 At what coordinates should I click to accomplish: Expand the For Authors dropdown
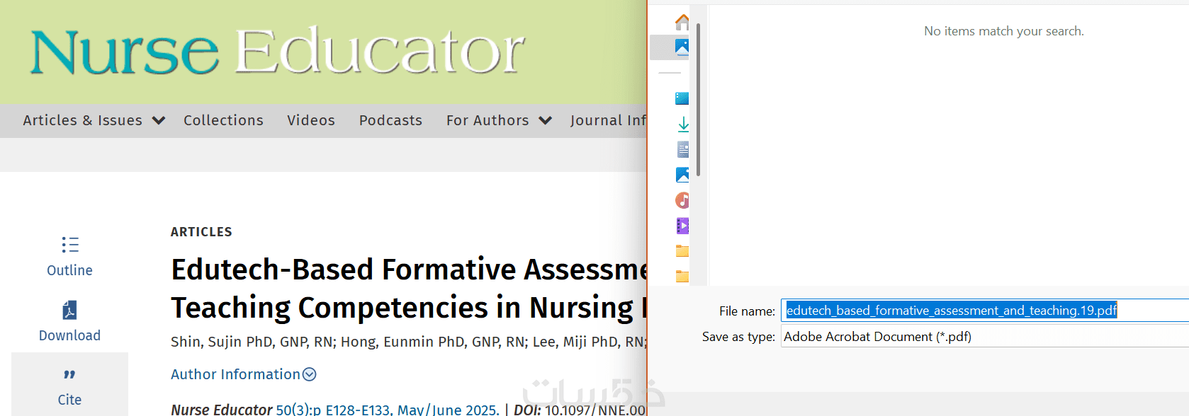click(x=499, y=120)
